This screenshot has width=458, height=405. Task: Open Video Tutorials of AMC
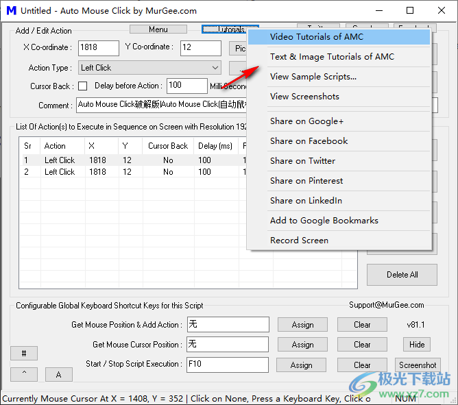tap(339, 37)
